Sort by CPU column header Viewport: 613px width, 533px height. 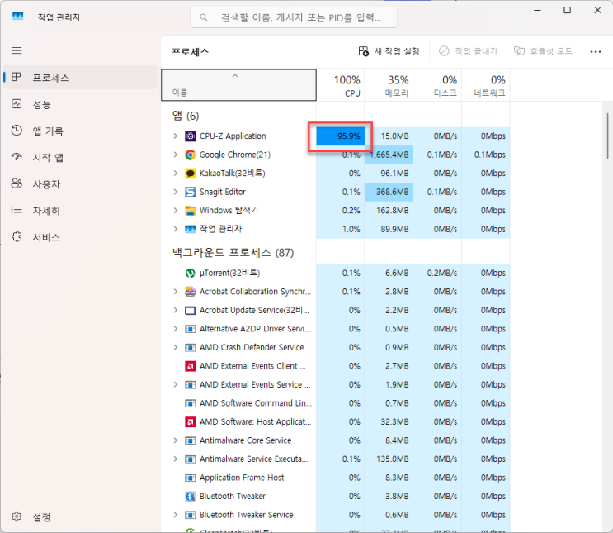coord(341,85)
